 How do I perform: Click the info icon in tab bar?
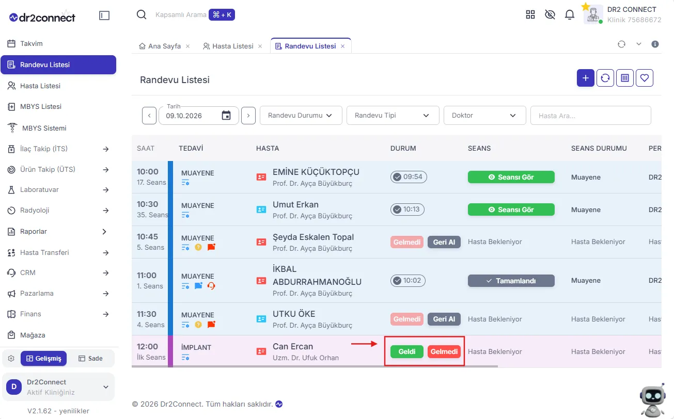tap(655, 44)
